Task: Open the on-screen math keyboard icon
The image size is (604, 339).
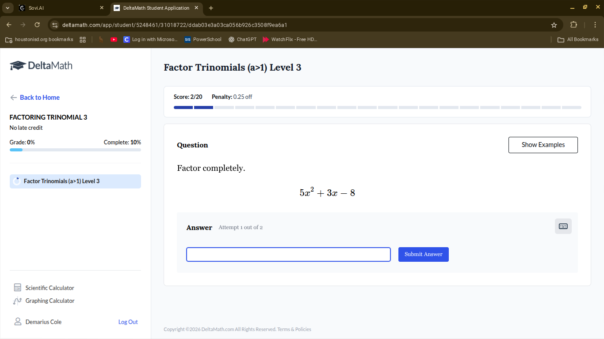Action: click(x=563, y=226)
